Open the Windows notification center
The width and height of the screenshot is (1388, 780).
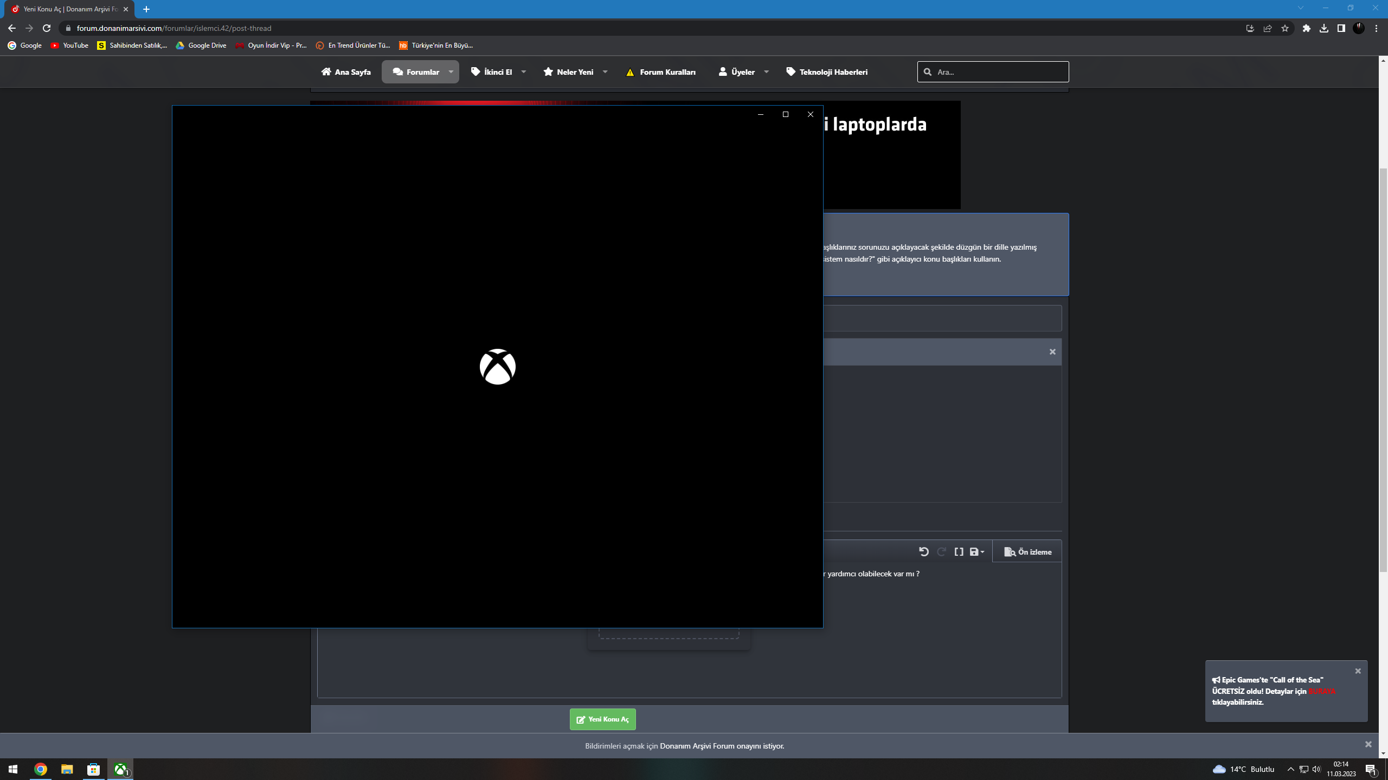point(1371,769)
